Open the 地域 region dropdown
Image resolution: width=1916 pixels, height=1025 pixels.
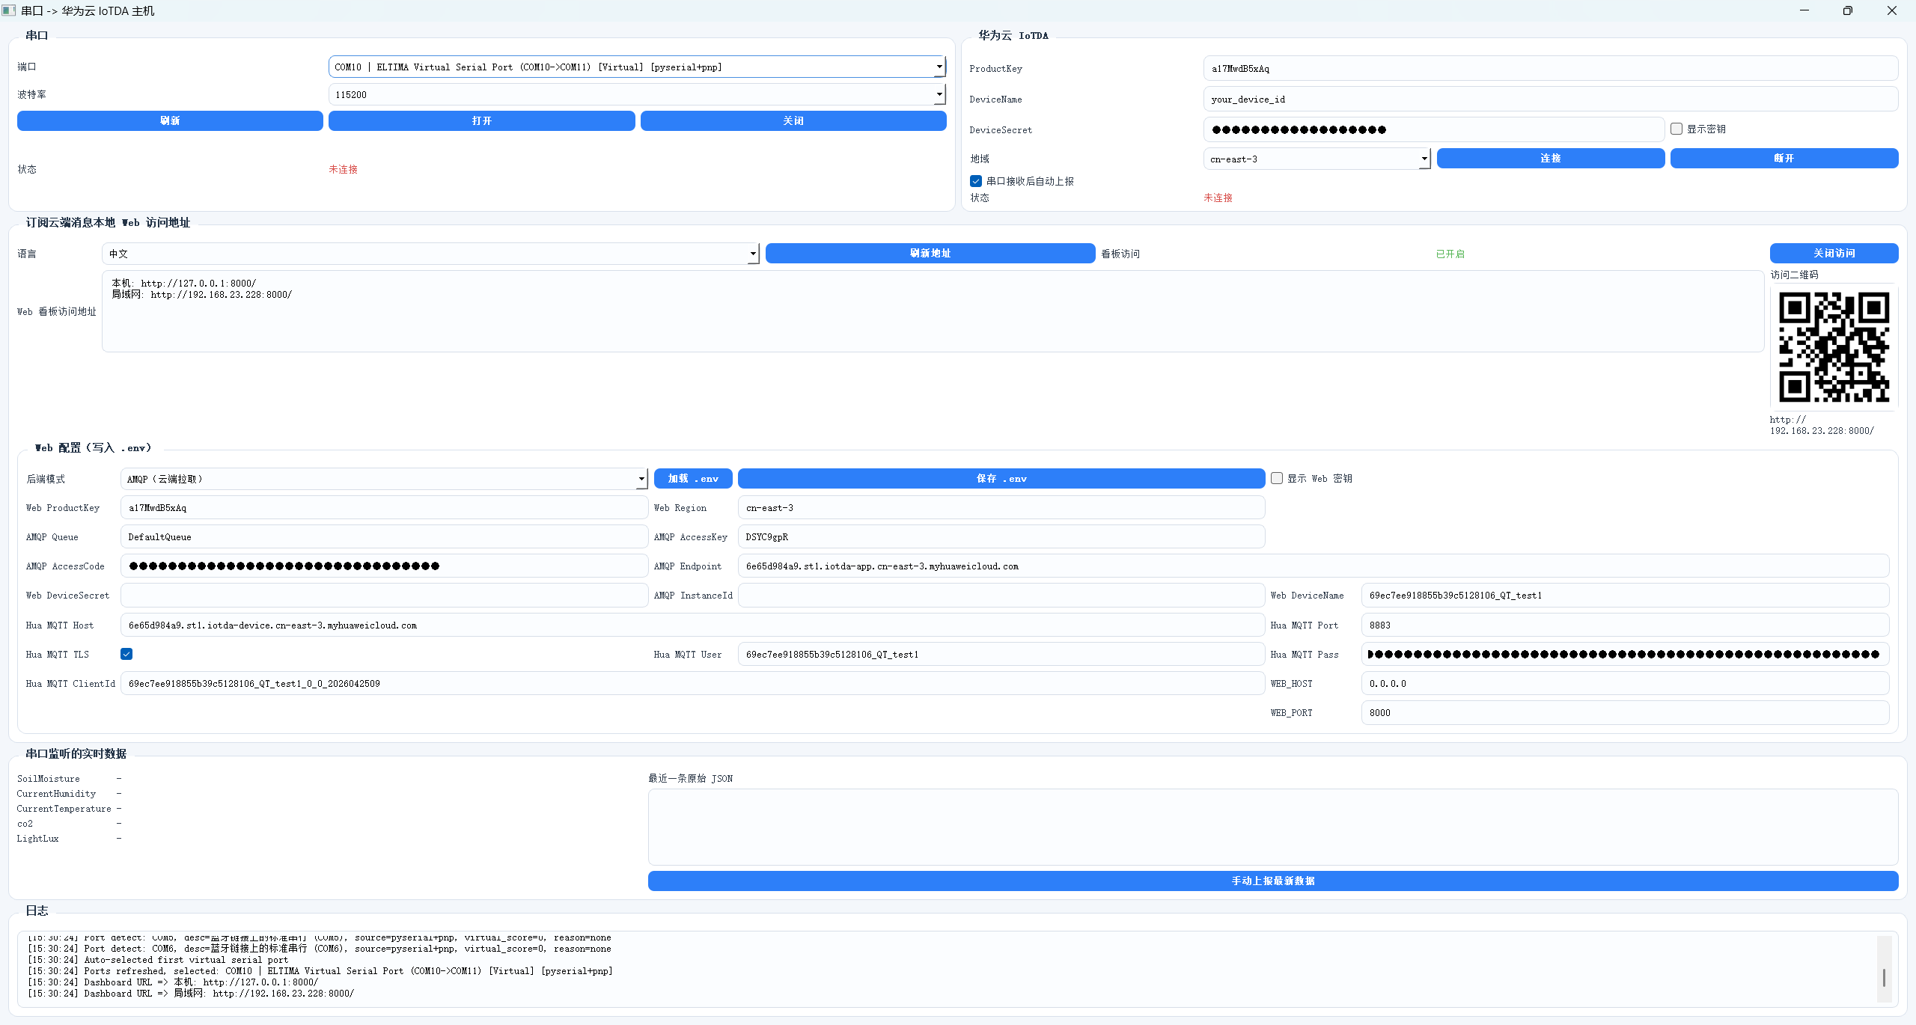coord(1317,159)
